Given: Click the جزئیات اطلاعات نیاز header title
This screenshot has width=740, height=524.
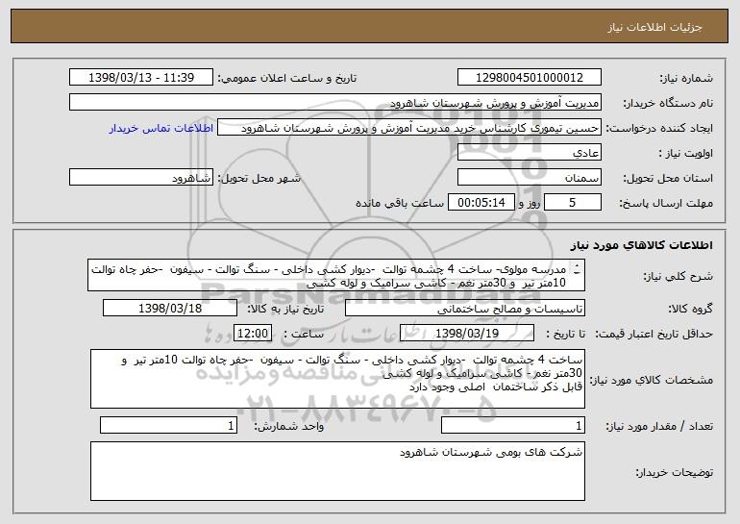Looking at the screenshot, I should (654, 27).
